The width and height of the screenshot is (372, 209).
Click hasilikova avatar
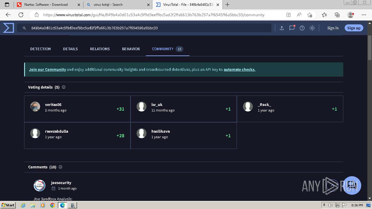[142, 133]
